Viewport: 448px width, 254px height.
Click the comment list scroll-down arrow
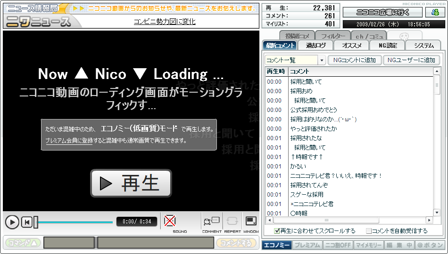pos(436,213)
